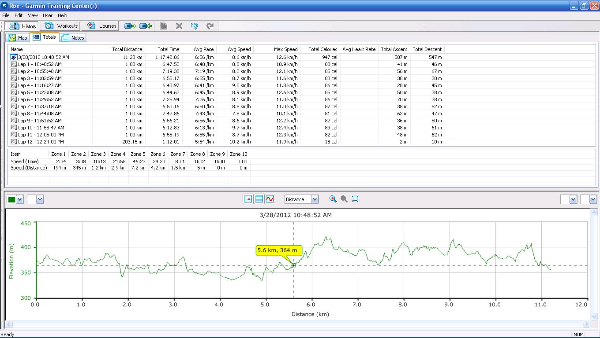
Task: Open the green series dropdown arrow
Action: [x=19, y=199]
